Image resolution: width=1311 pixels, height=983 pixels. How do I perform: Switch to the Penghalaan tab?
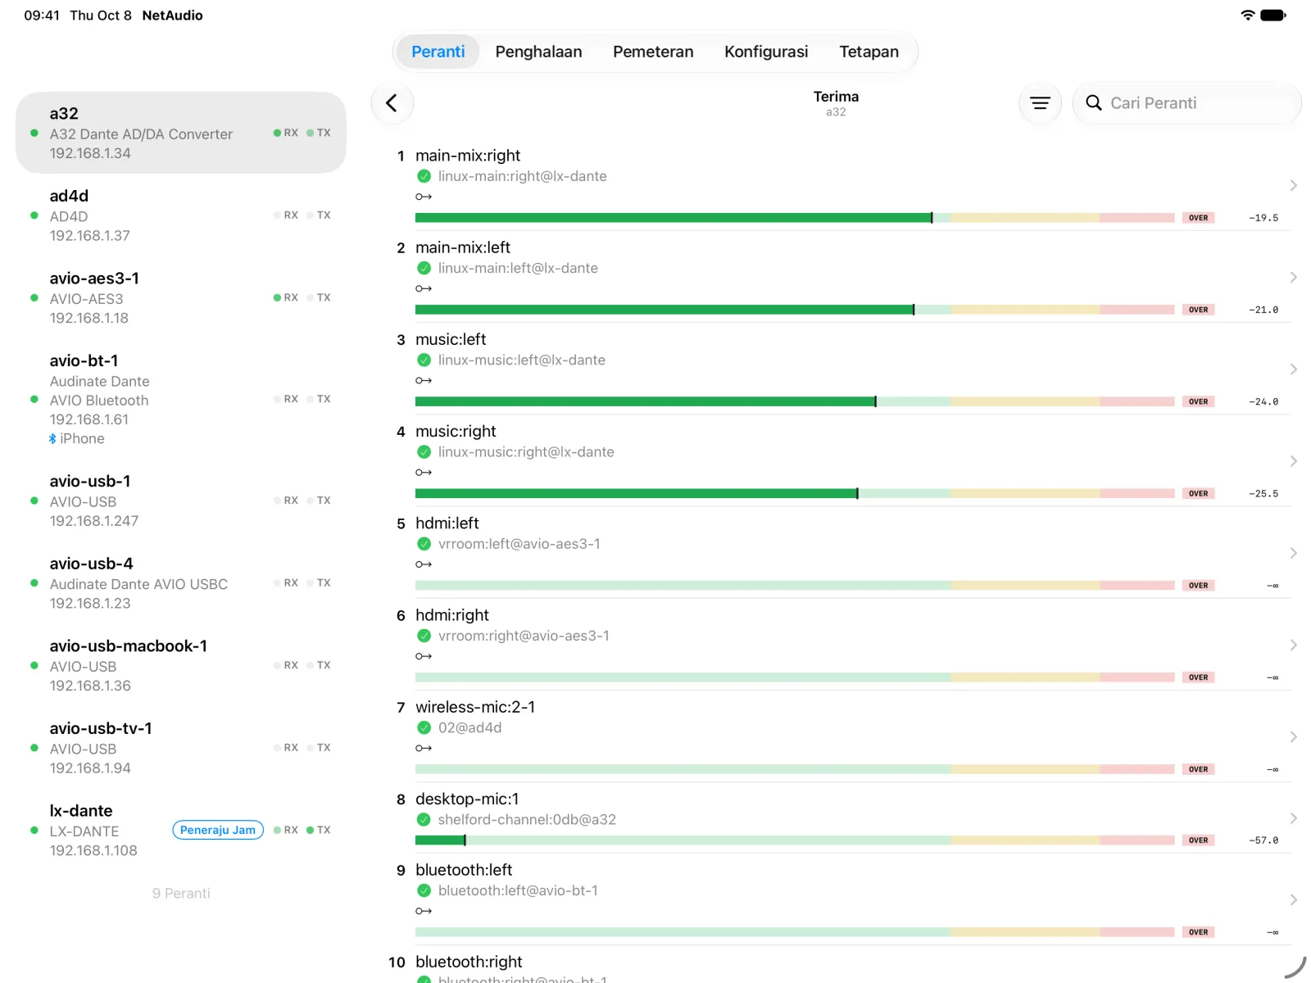pyautogui.click(x=538, y=52)
